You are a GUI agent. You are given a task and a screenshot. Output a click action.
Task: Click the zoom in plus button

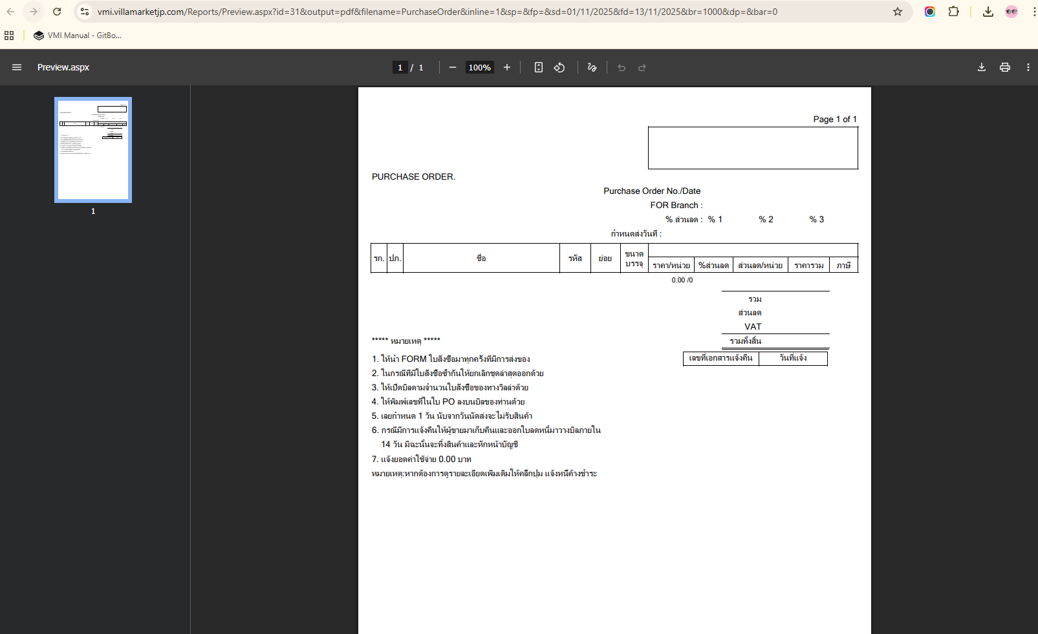point(507,67)
